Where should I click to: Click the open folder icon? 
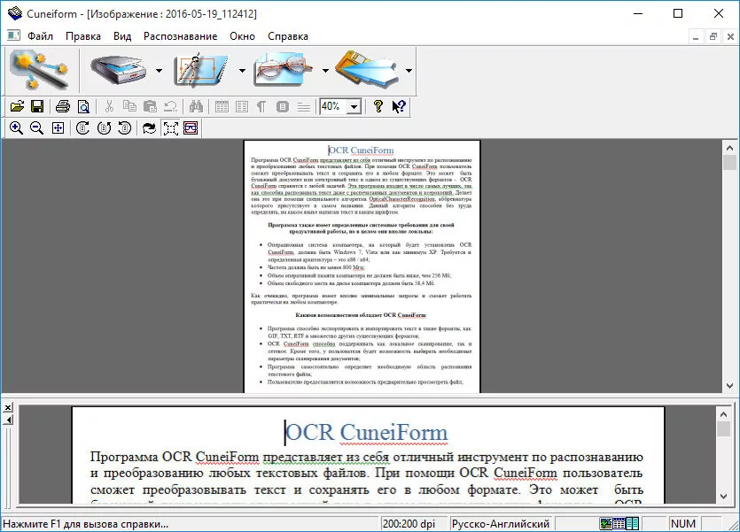point(17,106)
